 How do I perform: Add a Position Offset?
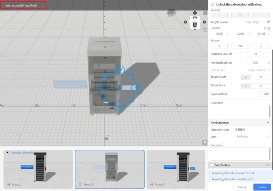coord(264,94)
